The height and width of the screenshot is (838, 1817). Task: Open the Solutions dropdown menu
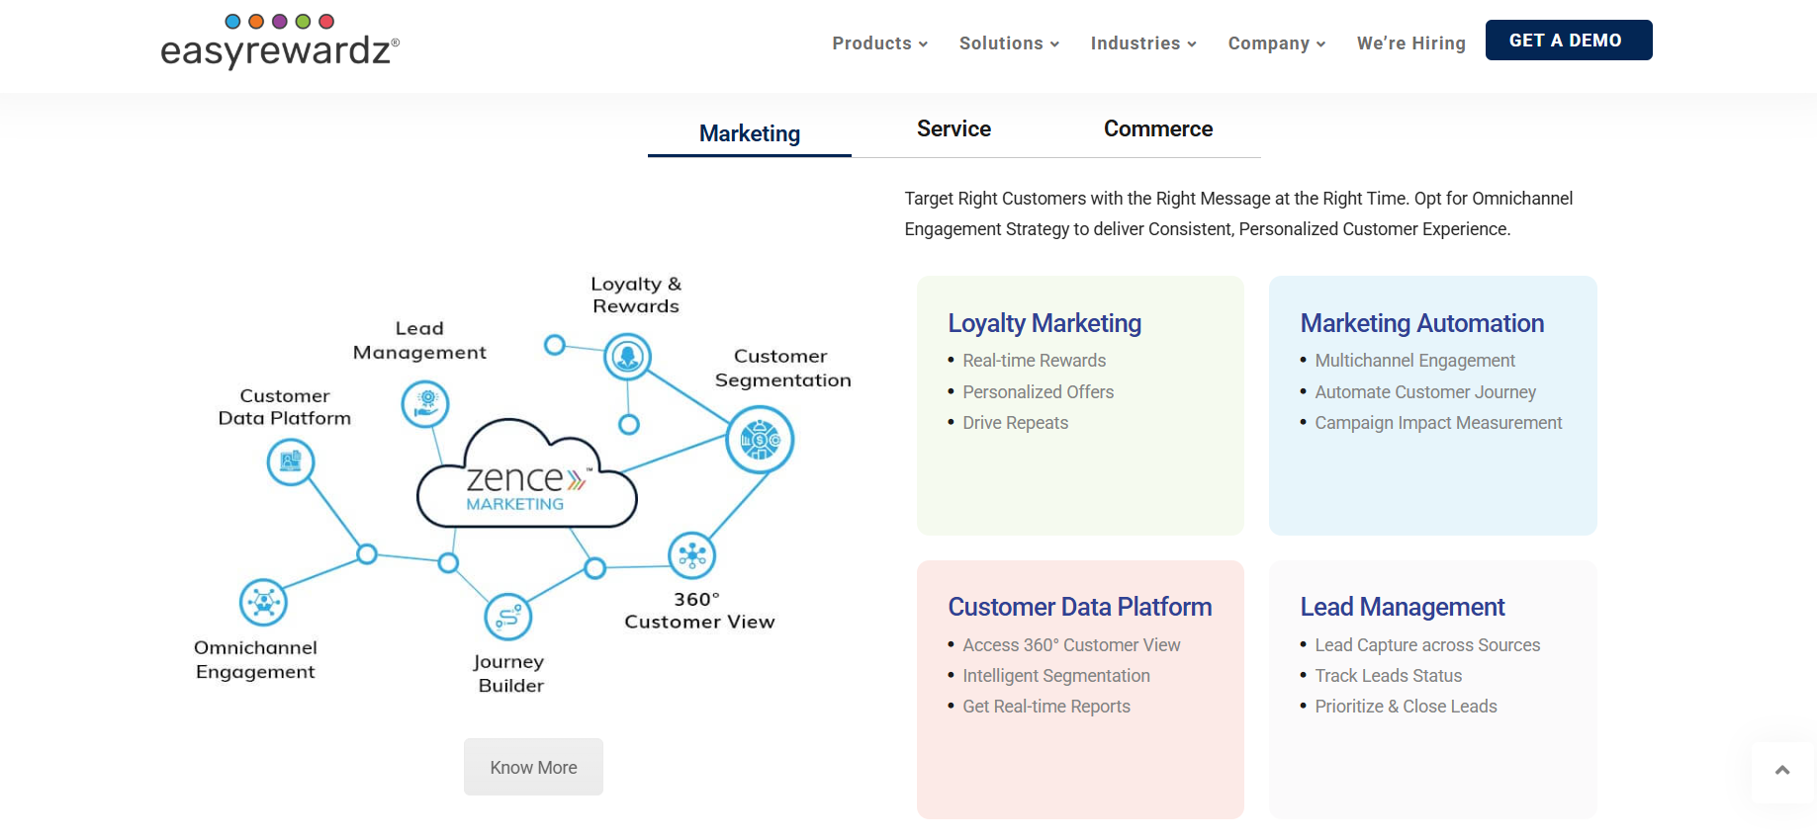click(1009, 43)
